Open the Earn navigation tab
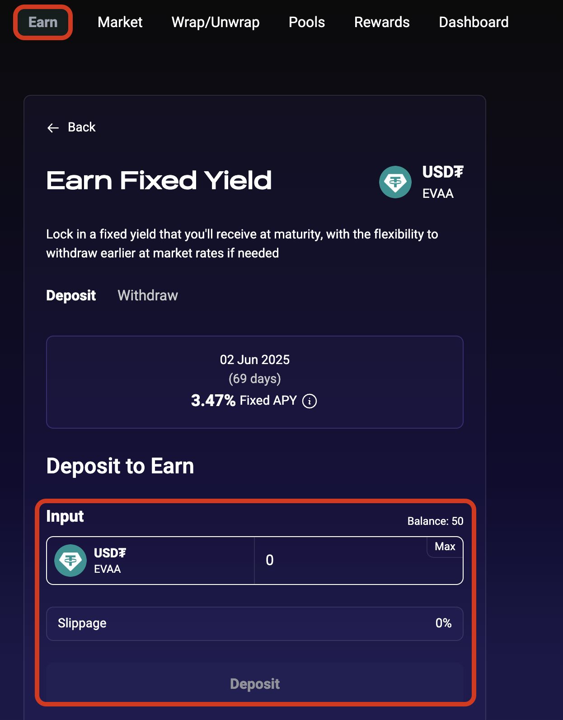This screenshot has height=720, width=563. [x=43, y=22]
